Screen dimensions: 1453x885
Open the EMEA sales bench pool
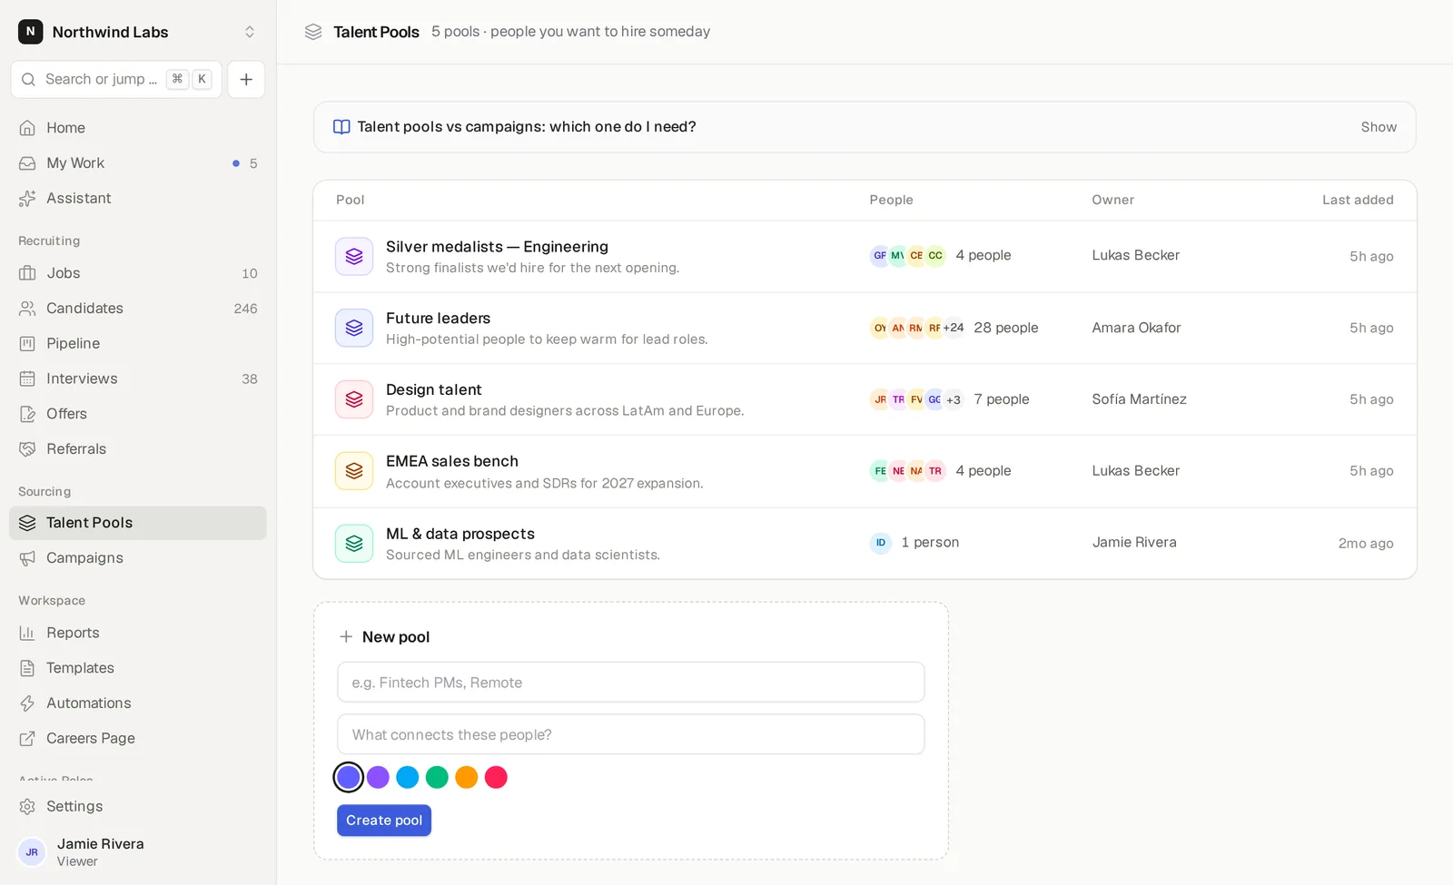(865, 471)
